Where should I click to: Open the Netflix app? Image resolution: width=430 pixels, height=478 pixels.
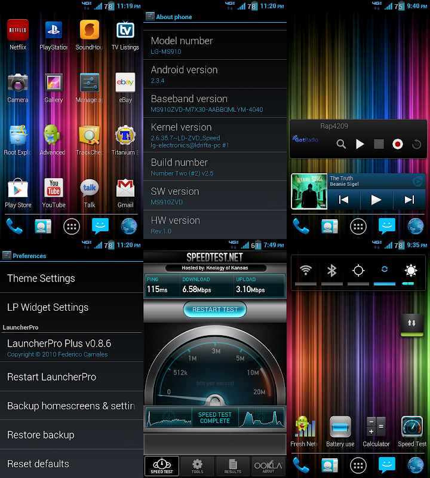(18, 30)
